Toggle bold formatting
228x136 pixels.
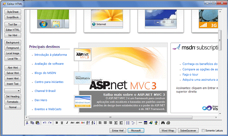point(57,123)
